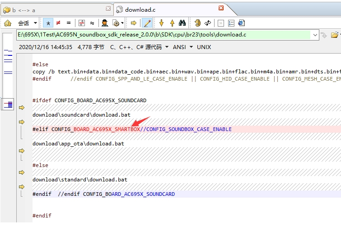Expand the Format icon dropdown arrow
Viewport: 341px width, 226px height.
122,23
